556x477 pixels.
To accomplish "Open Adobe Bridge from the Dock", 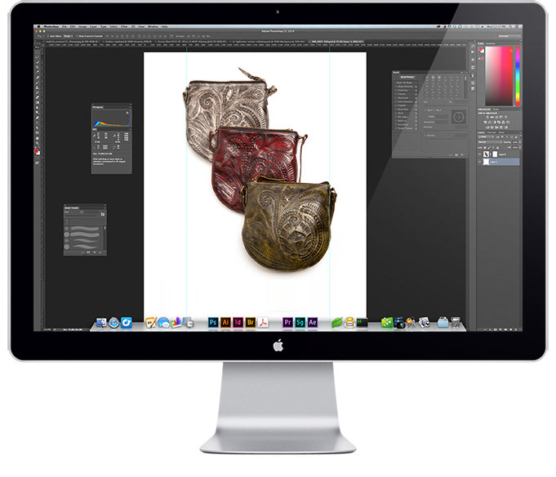I will (251, 323).
